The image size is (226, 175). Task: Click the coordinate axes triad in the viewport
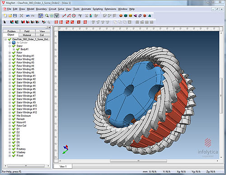click(x=66, y=149)
